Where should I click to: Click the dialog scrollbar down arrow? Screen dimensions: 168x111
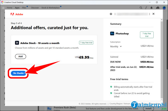tap(162, 99)
